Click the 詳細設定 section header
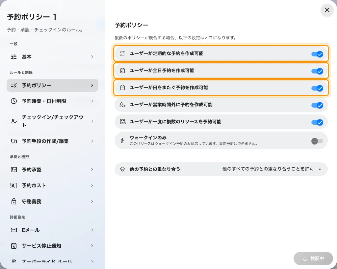The image size is (337, 269). pos(17,217)
